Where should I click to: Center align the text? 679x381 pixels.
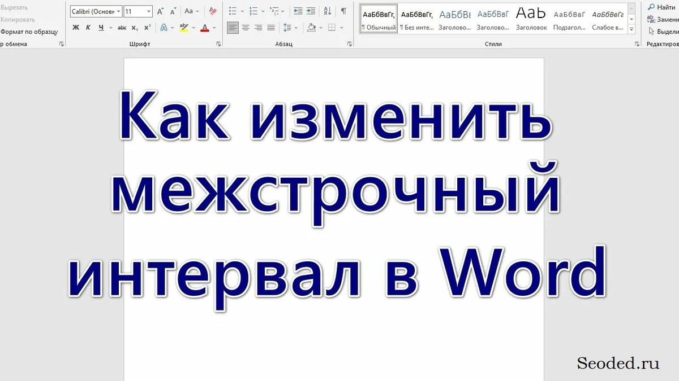pyautogui.click(x=246, y=28)
